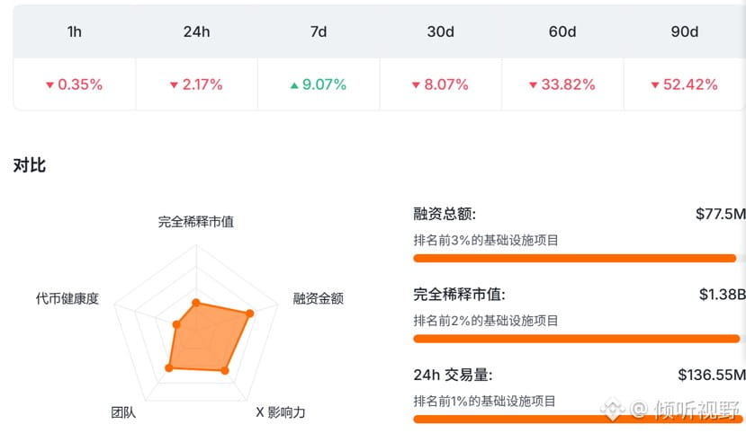
Task: Select the 24h column header
Action: (196, 31)
